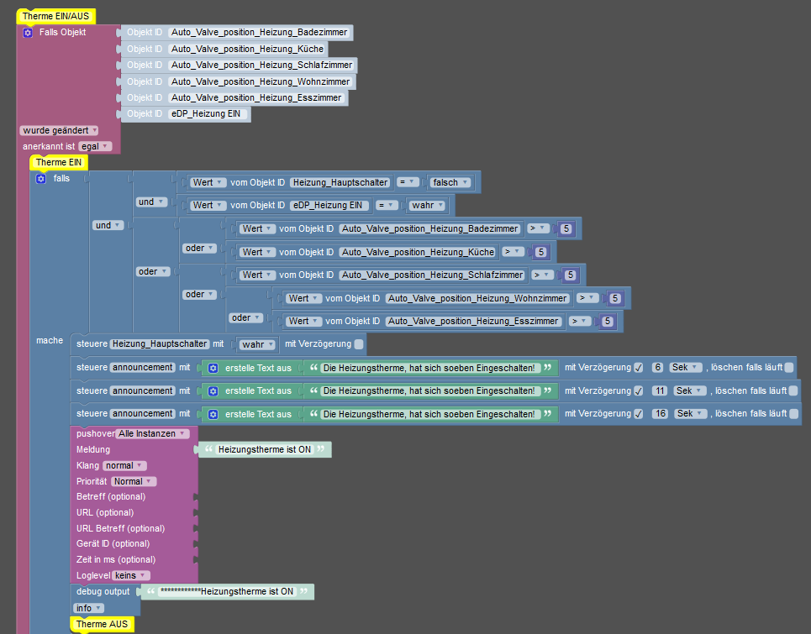Screen dimensions: 811x634
Task: Select the Therme EIN comment label
Action: tap(59, 162)
